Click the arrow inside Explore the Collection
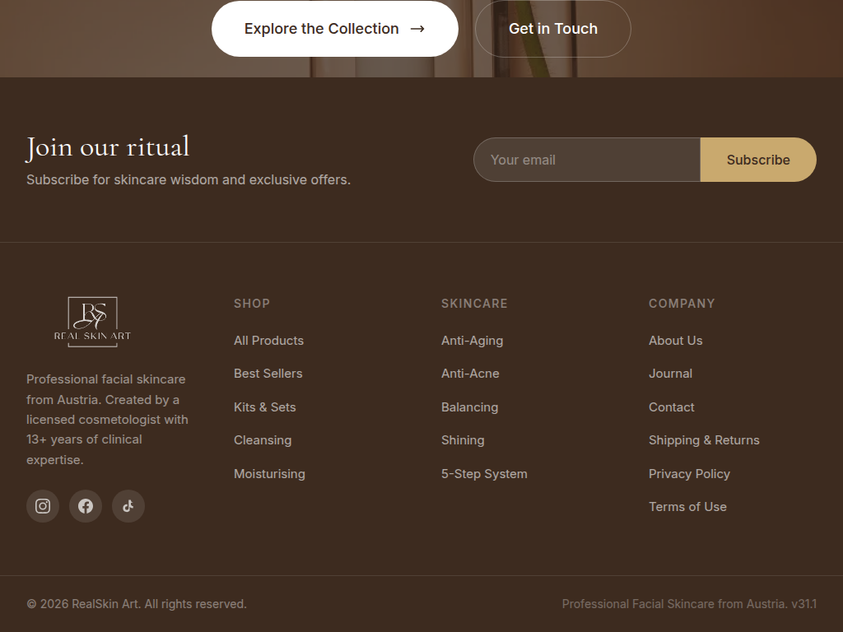843x632 pixels. click(x=417, y=28)
